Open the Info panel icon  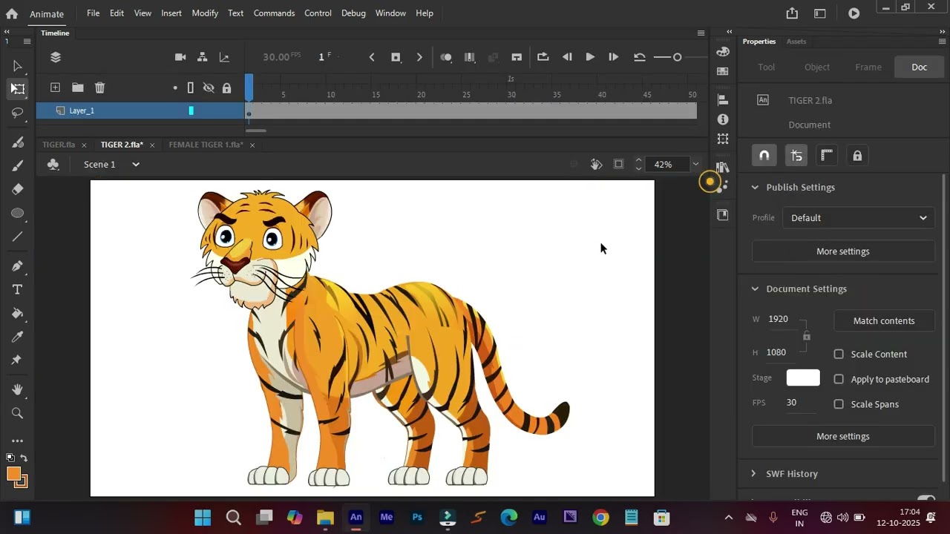tap(723, 119)
